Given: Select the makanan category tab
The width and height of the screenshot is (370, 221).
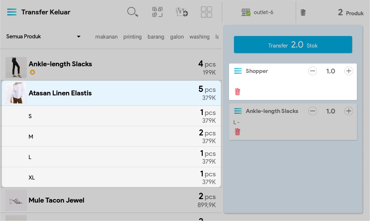Looking at the screenshot, I should tap(106, 37).
